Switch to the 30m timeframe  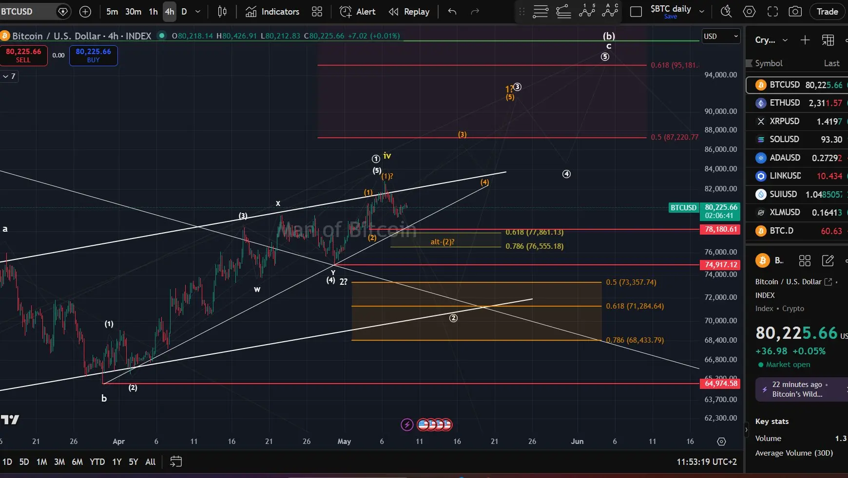(133, 12)
